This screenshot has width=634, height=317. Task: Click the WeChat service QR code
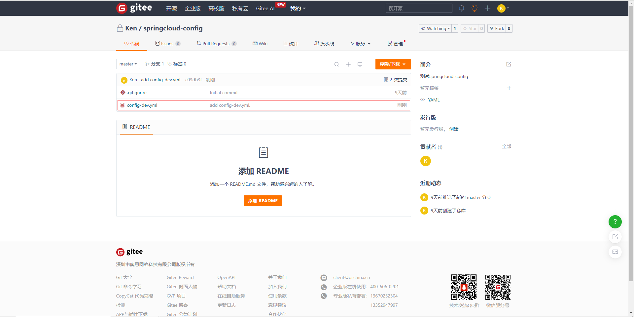click(x=498, y=287)
